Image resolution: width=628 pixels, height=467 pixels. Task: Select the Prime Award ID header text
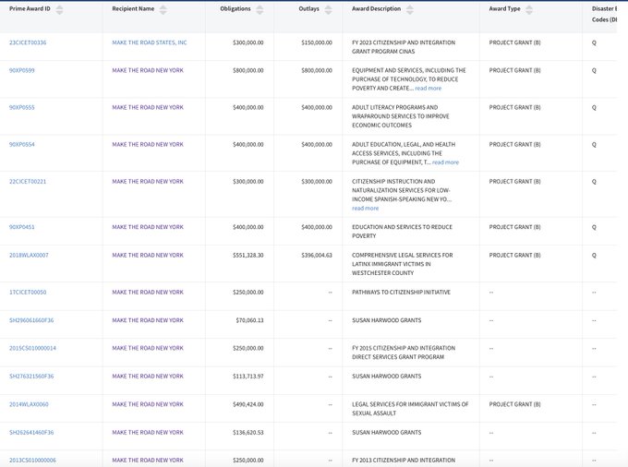click(x=30, y=9)
